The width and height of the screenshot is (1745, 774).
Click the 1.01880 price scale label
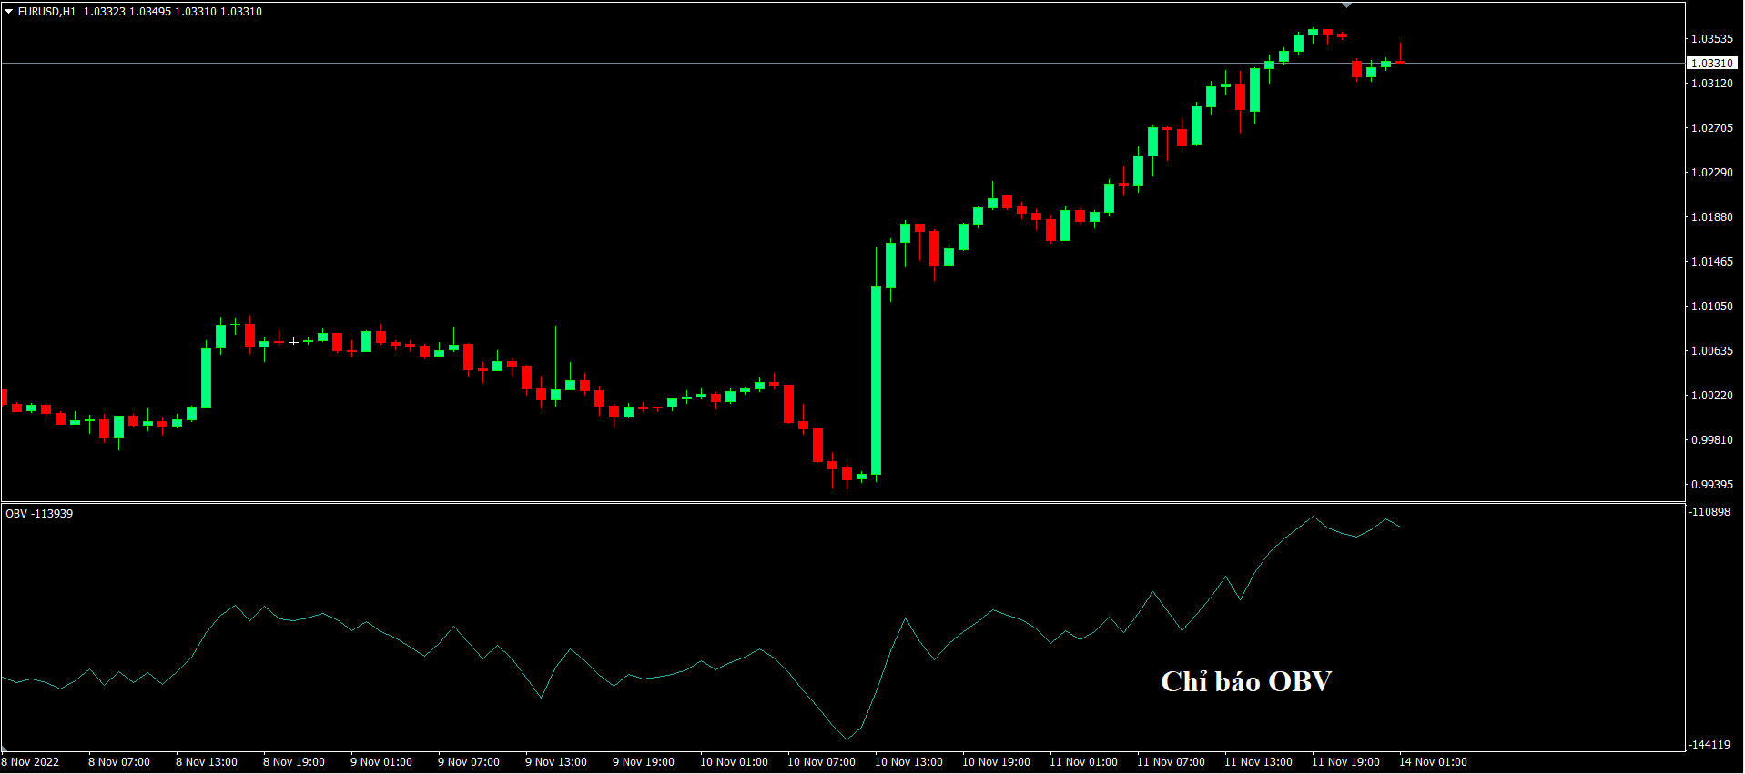1712,217
